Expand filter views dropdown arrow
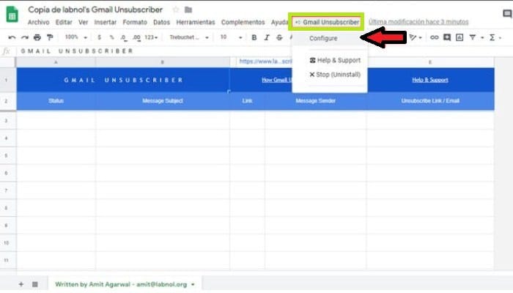 click(x=482, y=38)
